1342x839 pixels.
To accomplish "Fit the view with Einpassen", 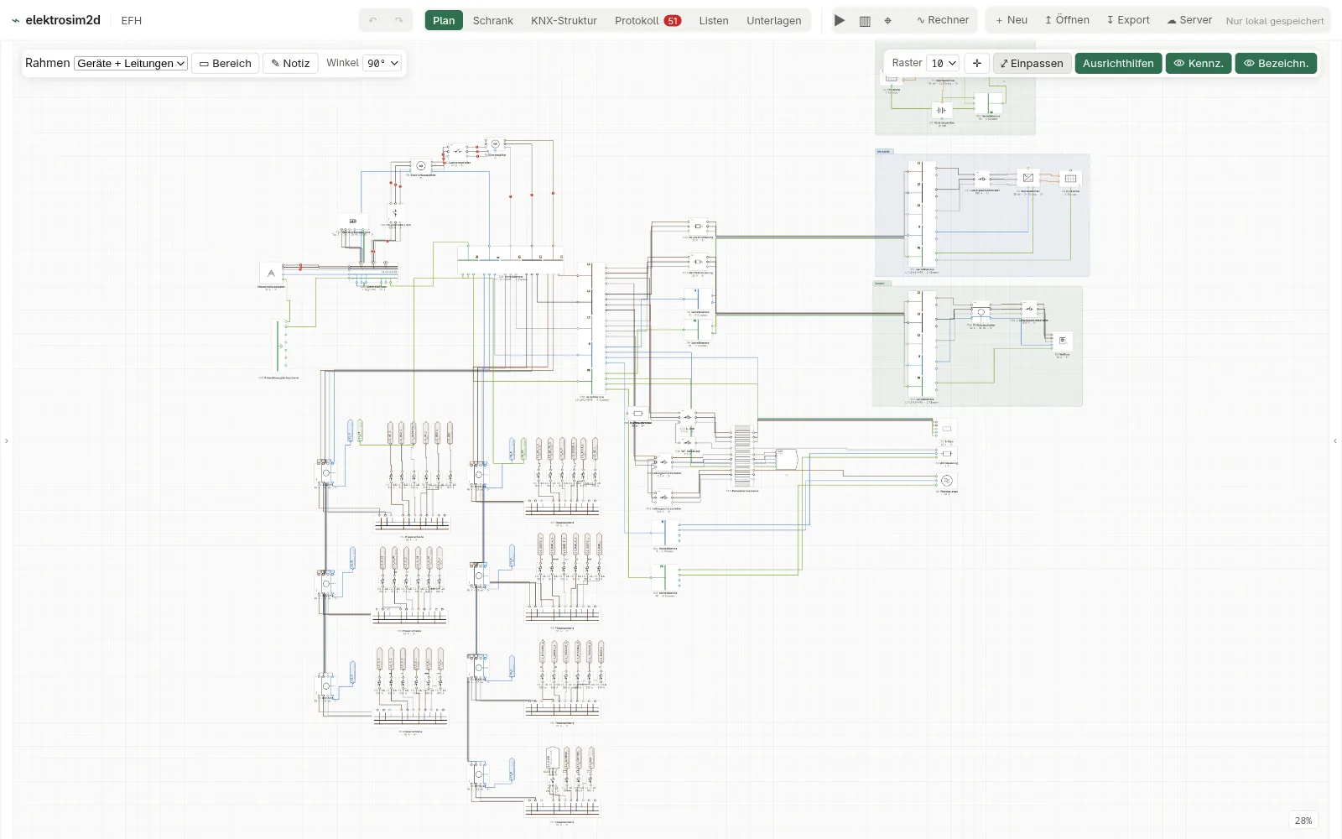I will click(x=1032, y=63).
